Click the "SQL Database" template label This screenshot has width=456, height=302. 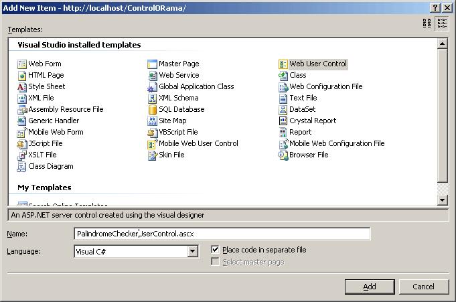click(181, 109)
